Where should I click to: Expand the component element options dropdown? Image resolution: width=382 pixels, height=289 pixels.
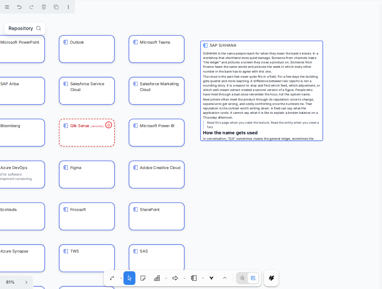pyautogui.click(x=203, y=278)
